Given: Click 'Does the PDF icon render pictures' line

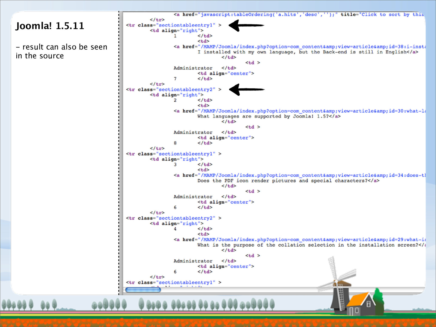Looking at the screenshot, I should [288, 181].
